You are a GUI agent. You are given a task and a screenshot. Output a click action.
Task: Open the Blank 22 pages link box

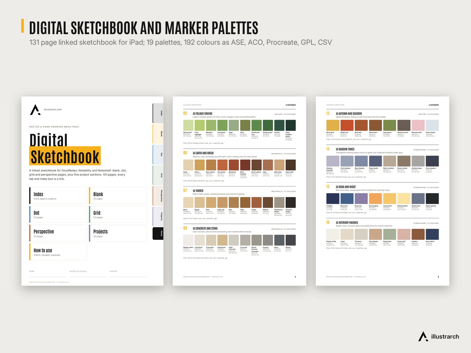pos(118,196)
